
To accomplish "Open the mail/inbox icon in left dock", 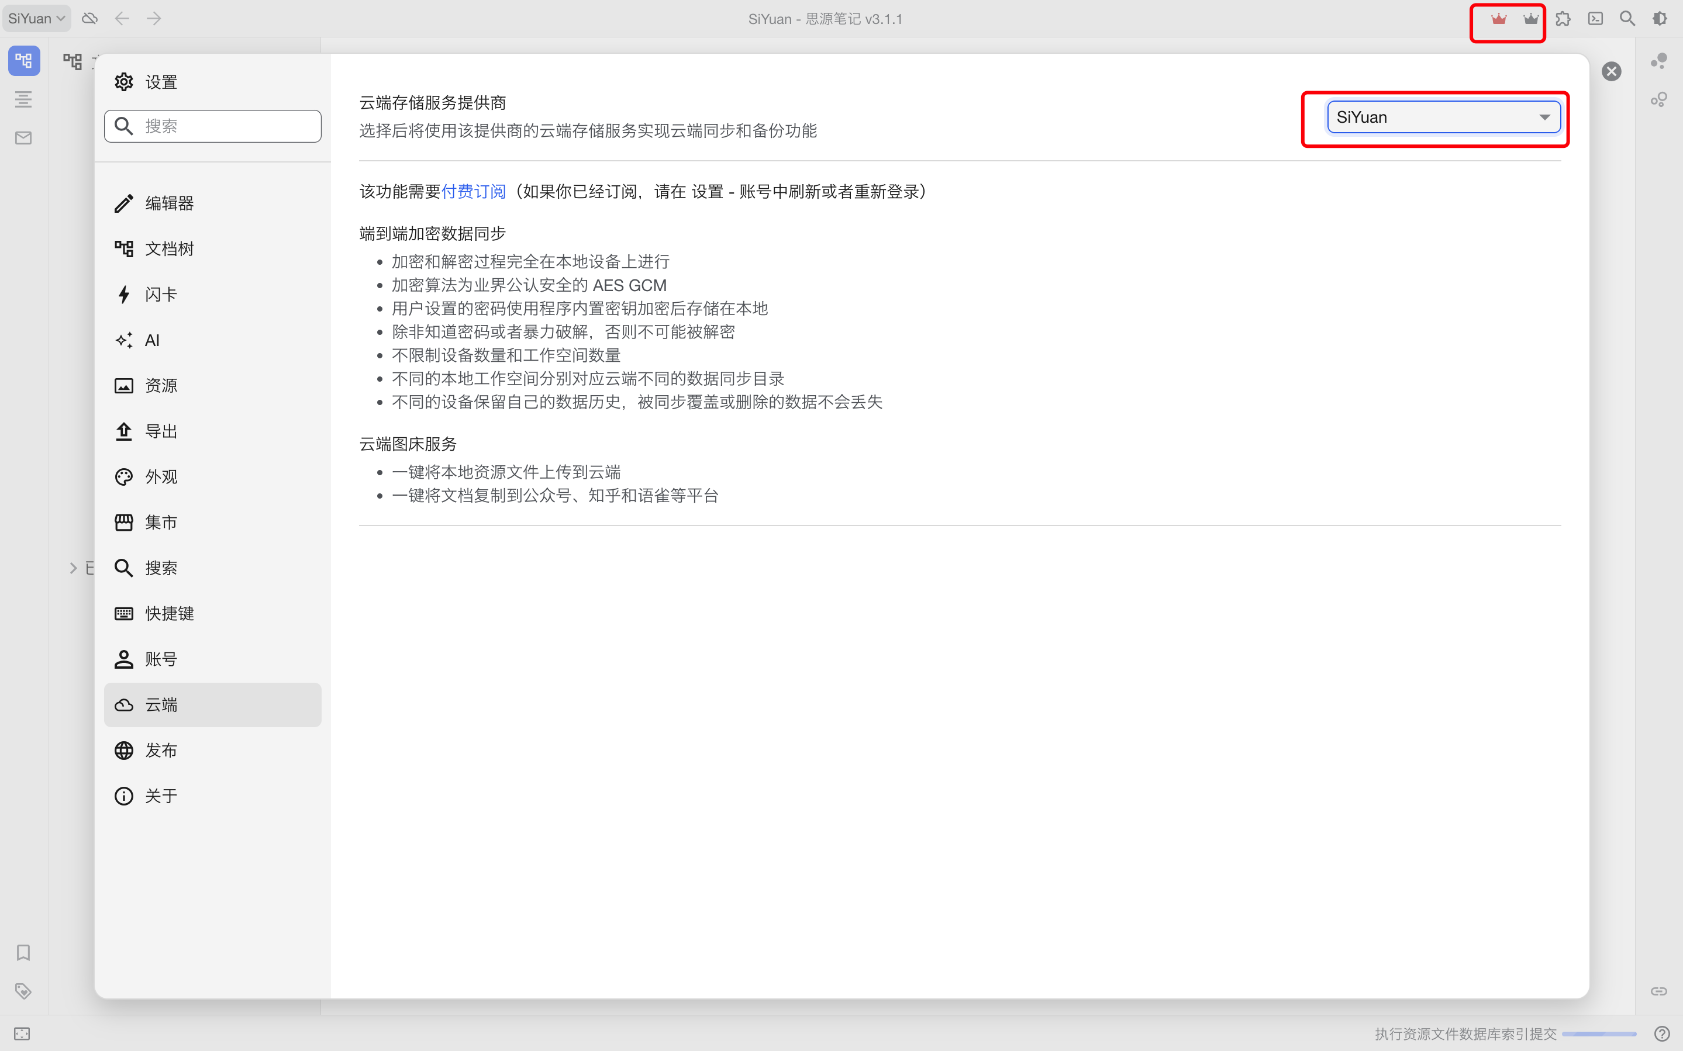I will [x=23, y=137].
